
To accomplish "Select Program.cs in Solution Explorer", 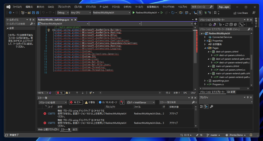I will (218, 84).
